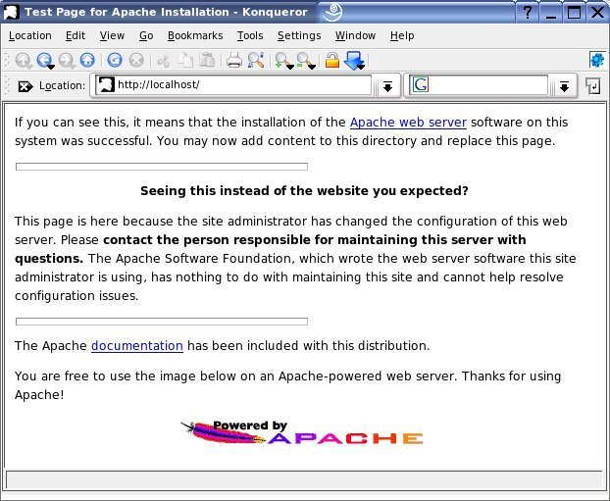Click the title bar help question mark

[x=528, y=12]
